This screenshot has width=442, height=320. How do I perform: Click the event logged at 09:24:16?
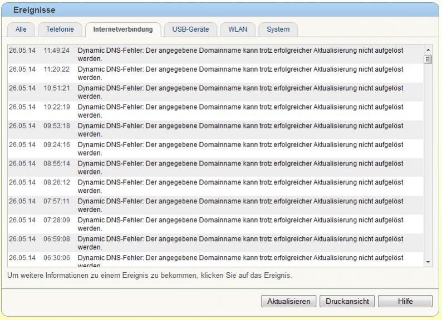pos(215,149)
